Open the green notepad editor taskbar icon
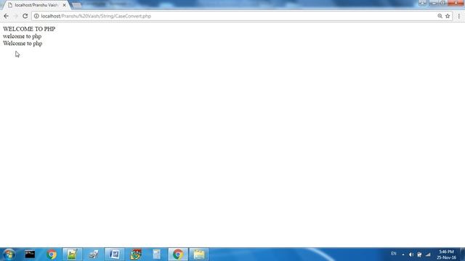The height and width of the screenshot is (261, 465). [73, 254]
